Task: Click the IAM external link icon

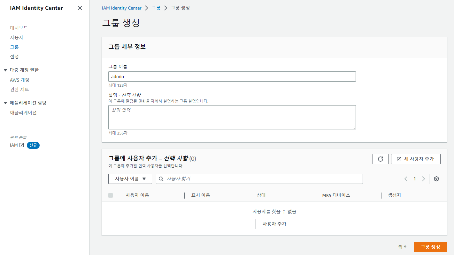Action: pyautogui.click(x=22, y=145)
